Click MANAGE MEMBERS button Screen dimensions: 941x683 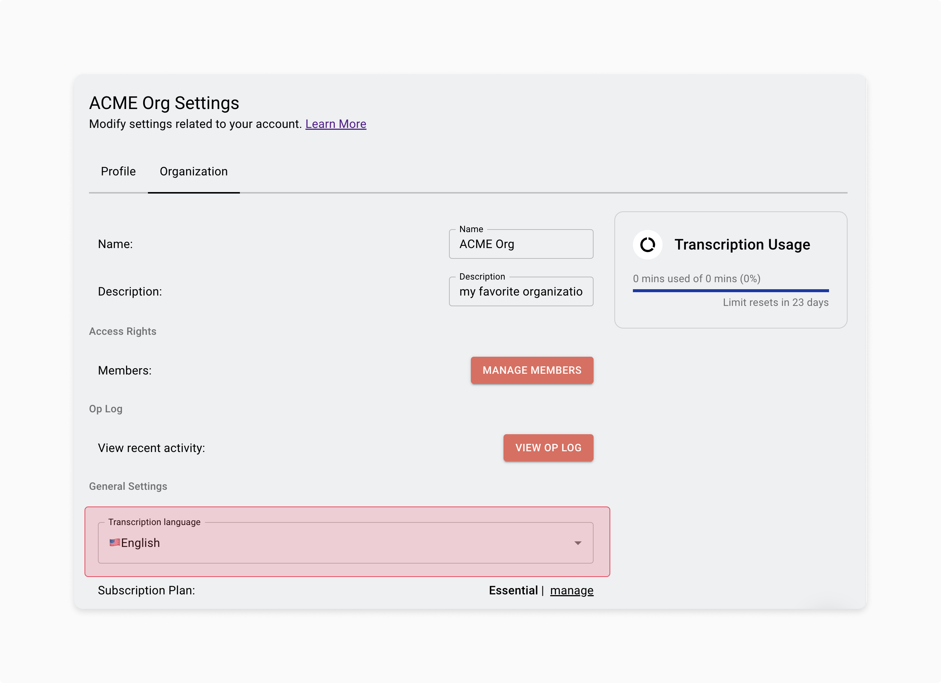(x=531, y=370)
